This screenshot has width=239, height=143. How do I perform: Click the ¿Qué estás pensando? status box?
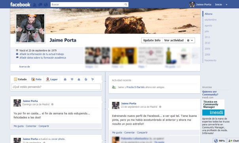coord(56,87)
